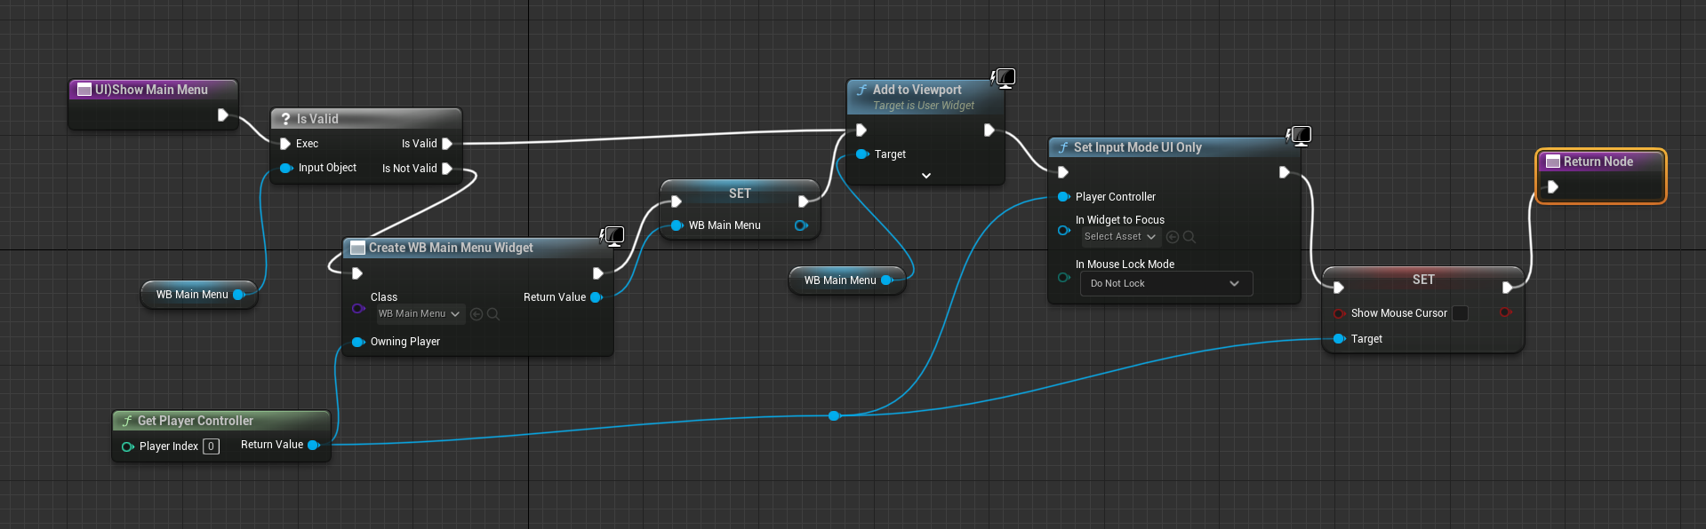Open the WB Main Menu class dropdown
Screen dimensions: 1706x529
coord(420,314)
